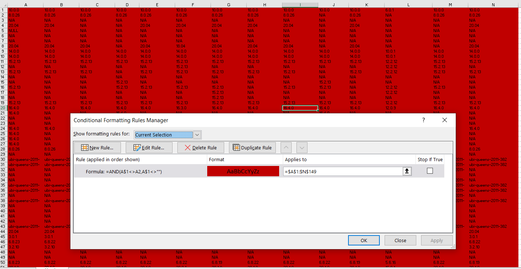Screen dimensions: 521x269
Task: Select row 11 header
Action: pyautogui.click(x=4, y=61)
